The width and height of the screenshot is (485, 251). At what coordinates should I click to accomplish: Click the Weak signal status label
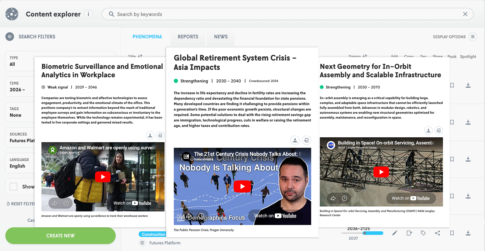pyautogui.click(x=58, y=87)
